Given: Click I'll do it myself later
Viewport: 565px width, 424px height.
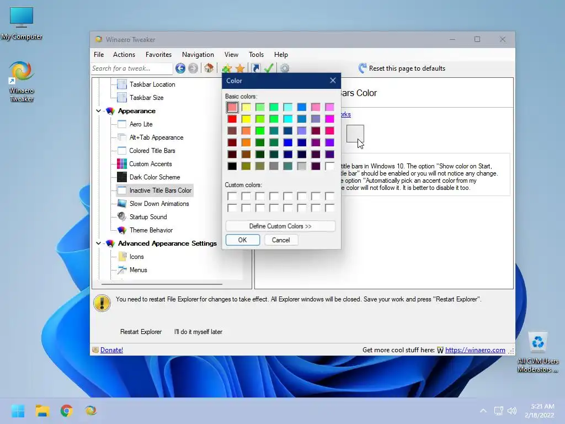Looking at the screenshot, I should [198, 332].
